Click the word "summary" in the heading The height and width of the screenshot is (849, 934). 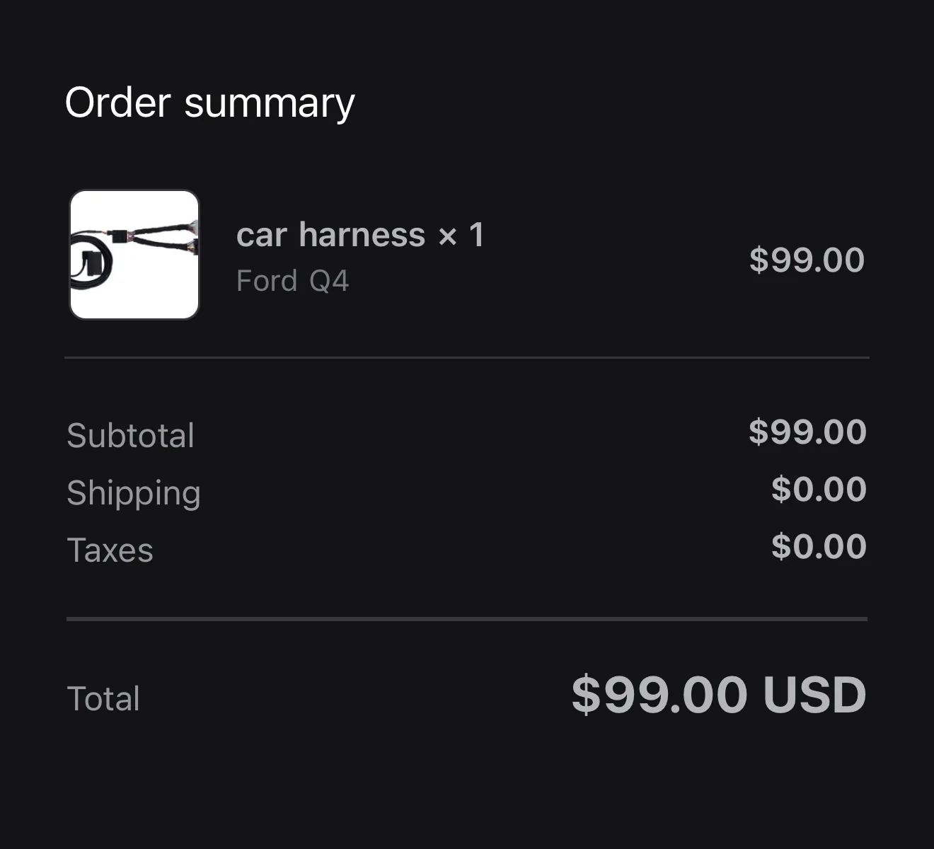pyautogui.click(x=270, y=104)
